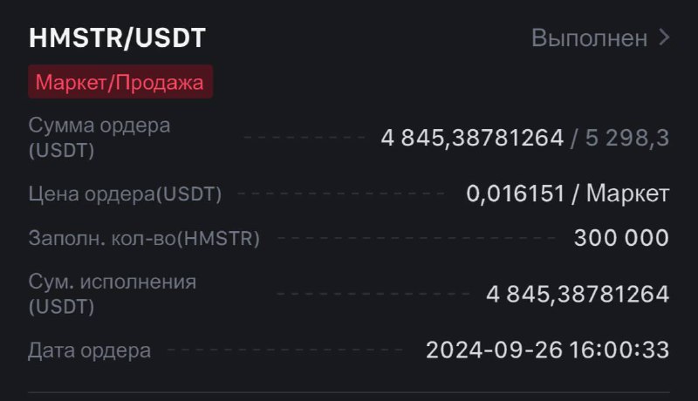
Task: Click the 4 845,38781264 order sum value
Action: (x=472, y=138)
